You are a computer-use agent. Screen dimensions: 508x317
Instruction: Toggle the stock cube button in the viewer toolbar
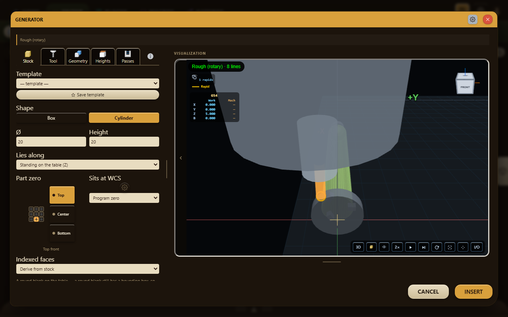371,247
